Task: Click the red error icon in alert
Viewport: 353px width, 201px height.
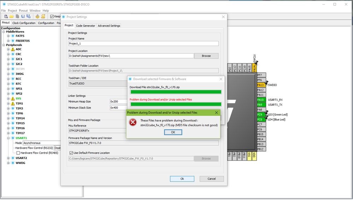Action: coord(133,123)
